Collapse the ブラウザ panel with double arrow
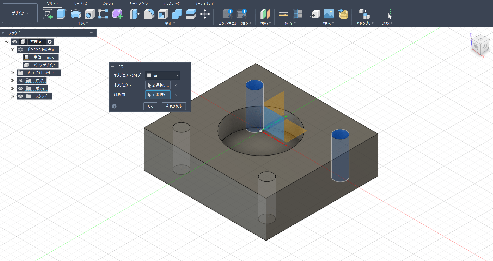The width and height of the screenshot is (493, 261). tap(3, 33)
